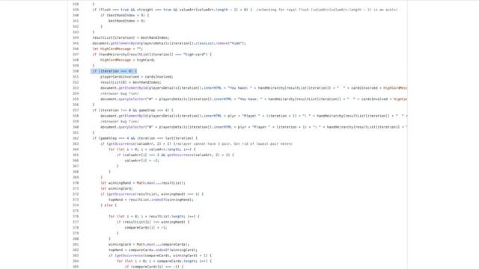The width and height of the screenshot is (479, 269).
Task: Click 'if (compareCards[i] === -1)' condition
Action: [154, 267]
